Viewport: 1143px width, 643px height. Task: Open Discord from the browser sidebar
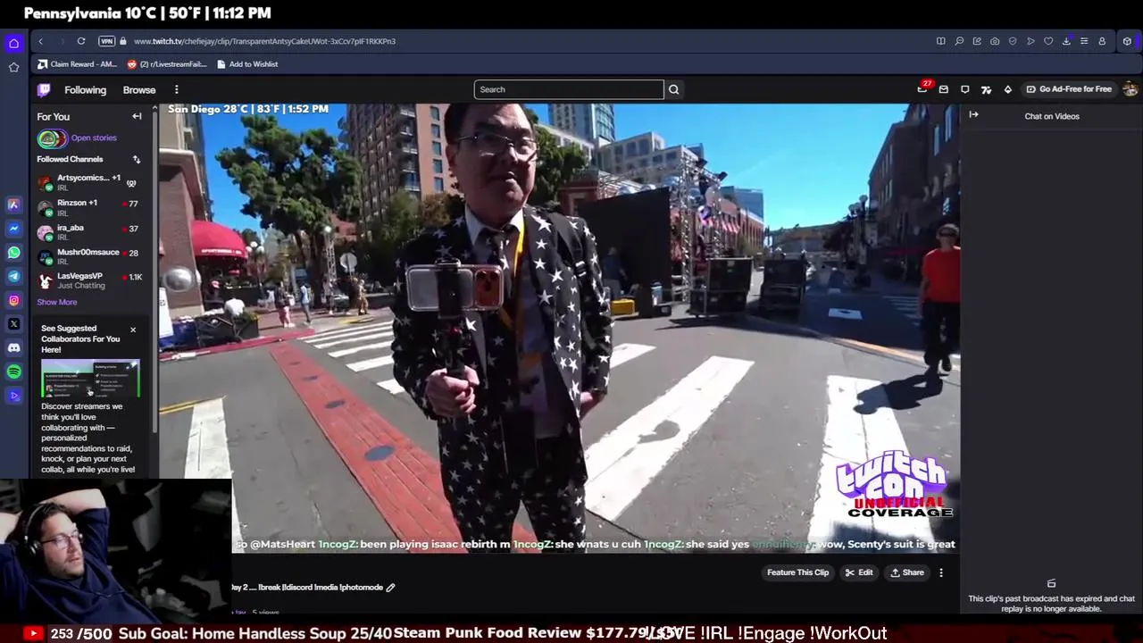point(13,347)
